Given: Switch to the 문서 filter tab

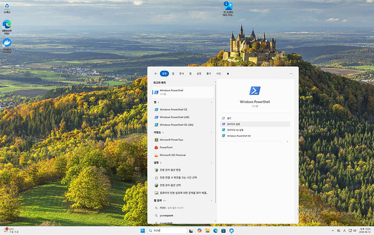Looking at the screenshot, I should (x=182, y=74).
